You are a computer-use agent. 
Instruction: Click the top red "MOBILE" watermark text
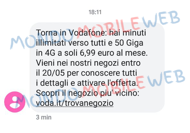pyautogui.click(x=108, y=27)
